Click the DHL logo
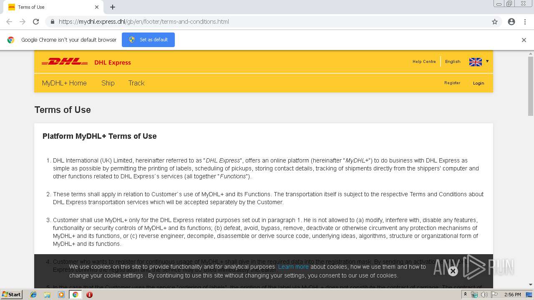The height and width of the screenshot is (300, 534). pos(65,62)
